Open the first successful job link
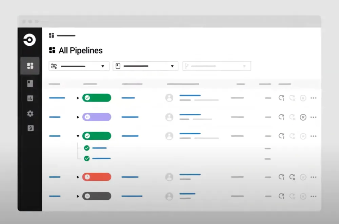 (99, 148)
